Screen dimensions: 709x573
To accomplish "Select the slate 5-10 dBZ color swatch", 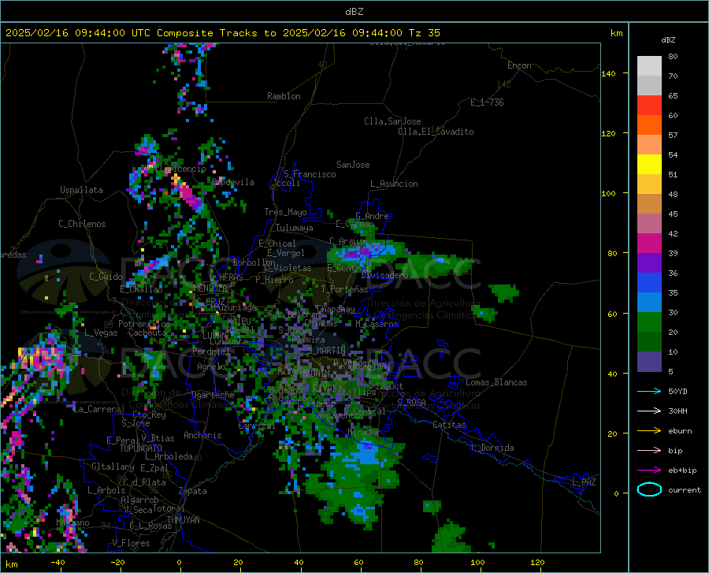I will (x=649, y=362).
